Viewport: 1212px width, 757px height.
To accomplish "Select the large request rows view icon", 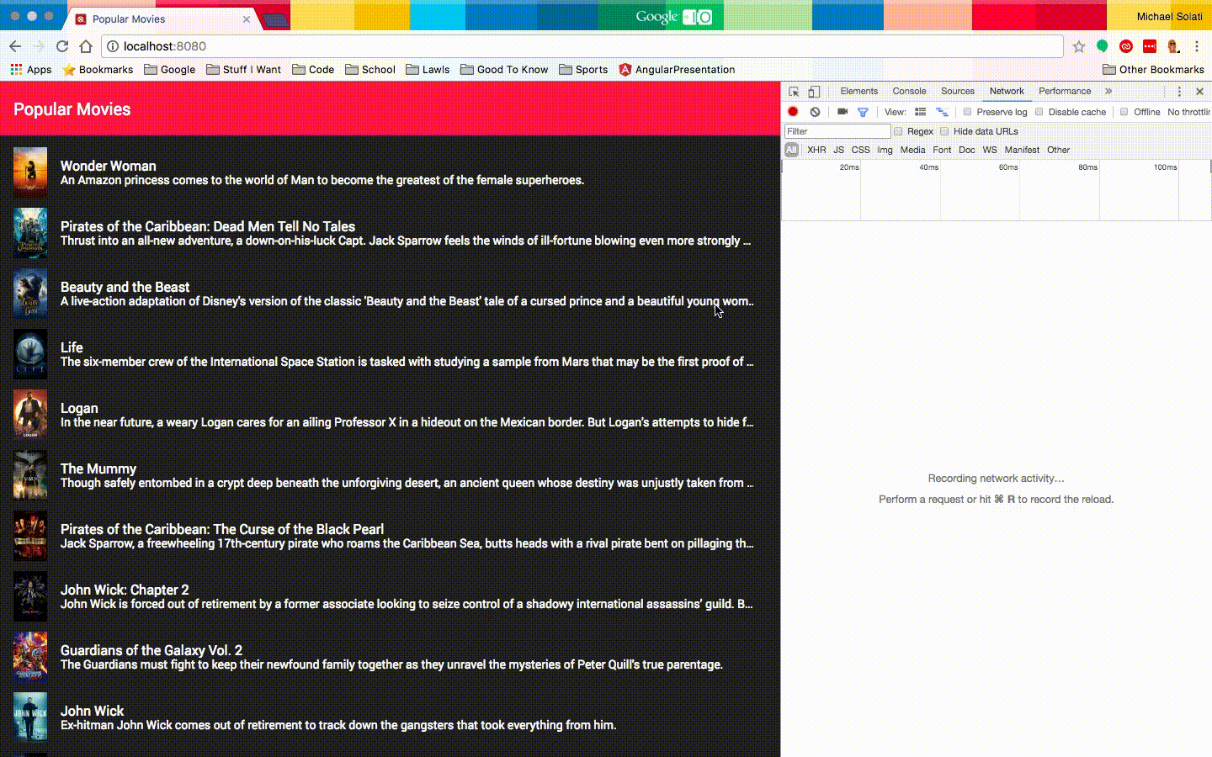I will click(921, 112).
